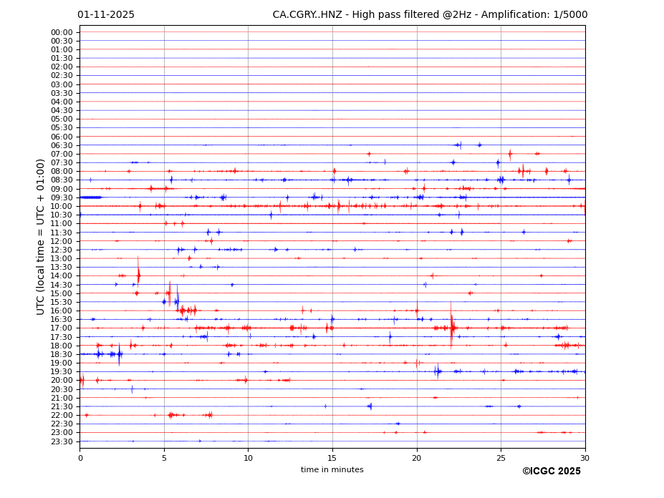Click the 23:30 row label

point(62,441)
